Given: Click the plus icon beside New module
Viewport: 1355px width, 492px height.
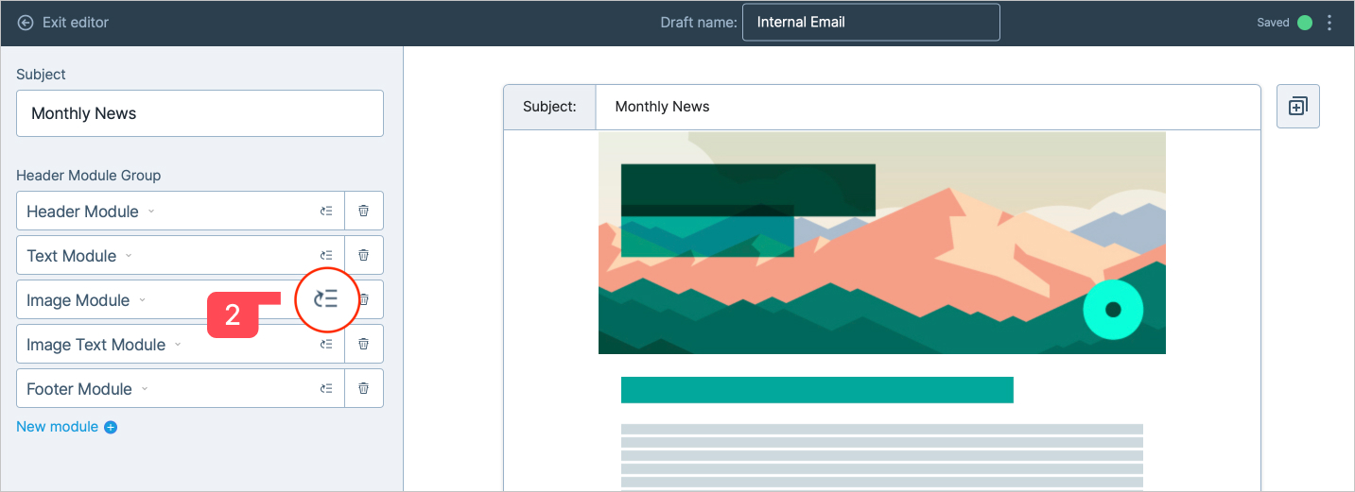Looking at the screenshot, I should click(x=111, y=427).
